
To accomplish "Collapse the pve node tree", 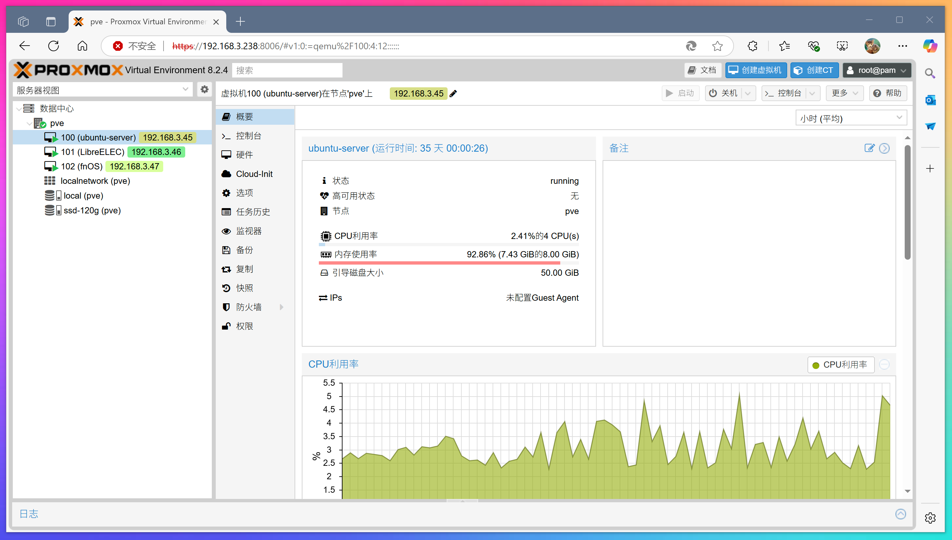I will point(29,123).
